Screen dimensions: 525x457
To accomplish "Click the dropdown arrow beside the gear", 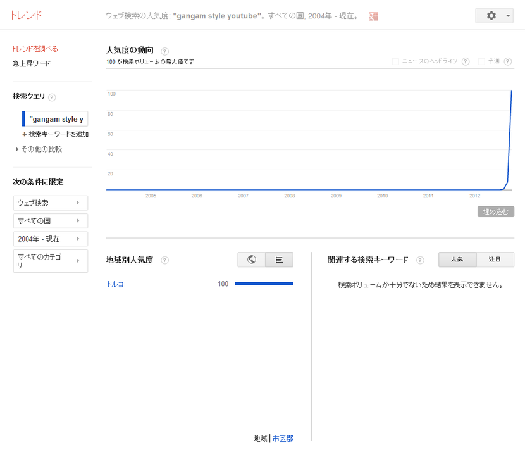I will tap(508, 16).
